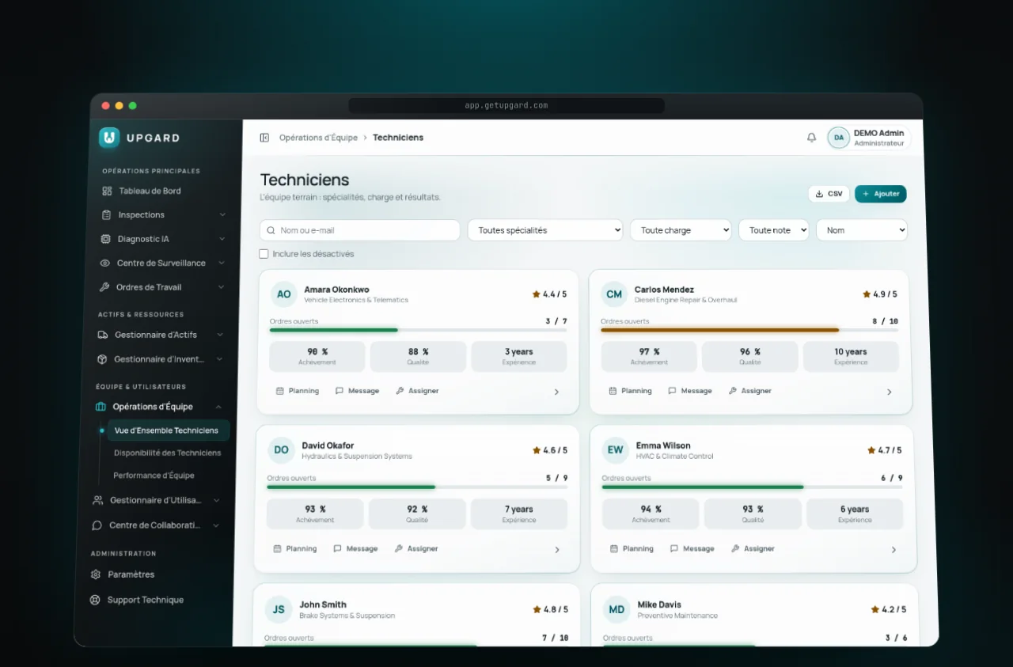Open the notifications bell icon
1013x667 pixels.
pyautogui.click(x=811, y=138)
